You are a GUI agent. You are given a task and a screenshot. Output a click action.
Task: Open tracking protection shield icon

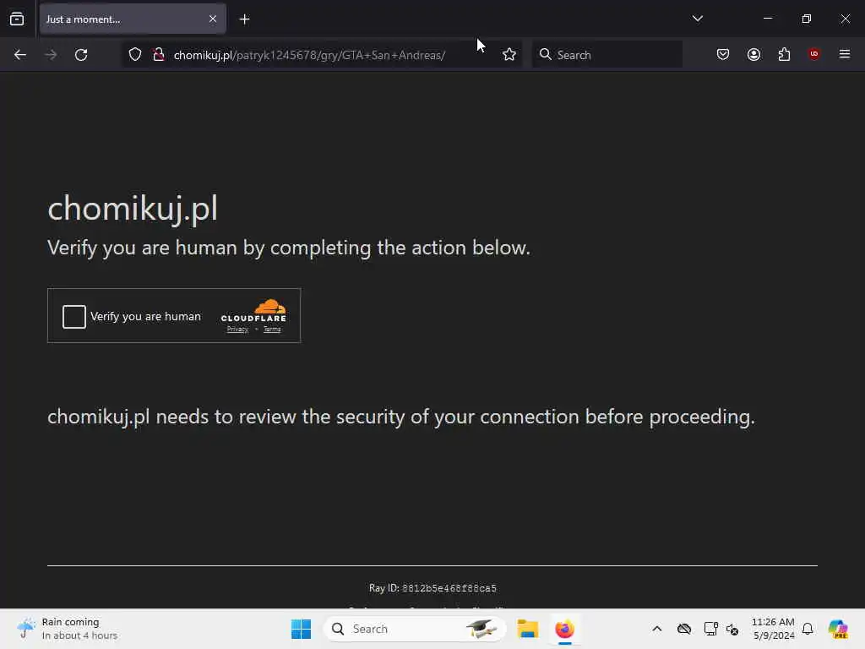tap(135, 55)
